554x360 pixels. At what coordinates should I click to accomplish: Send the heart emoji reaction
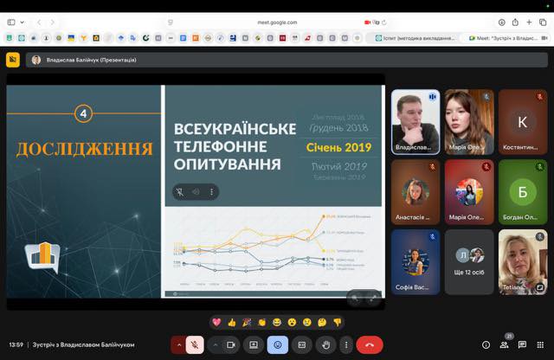coord(216,322)
